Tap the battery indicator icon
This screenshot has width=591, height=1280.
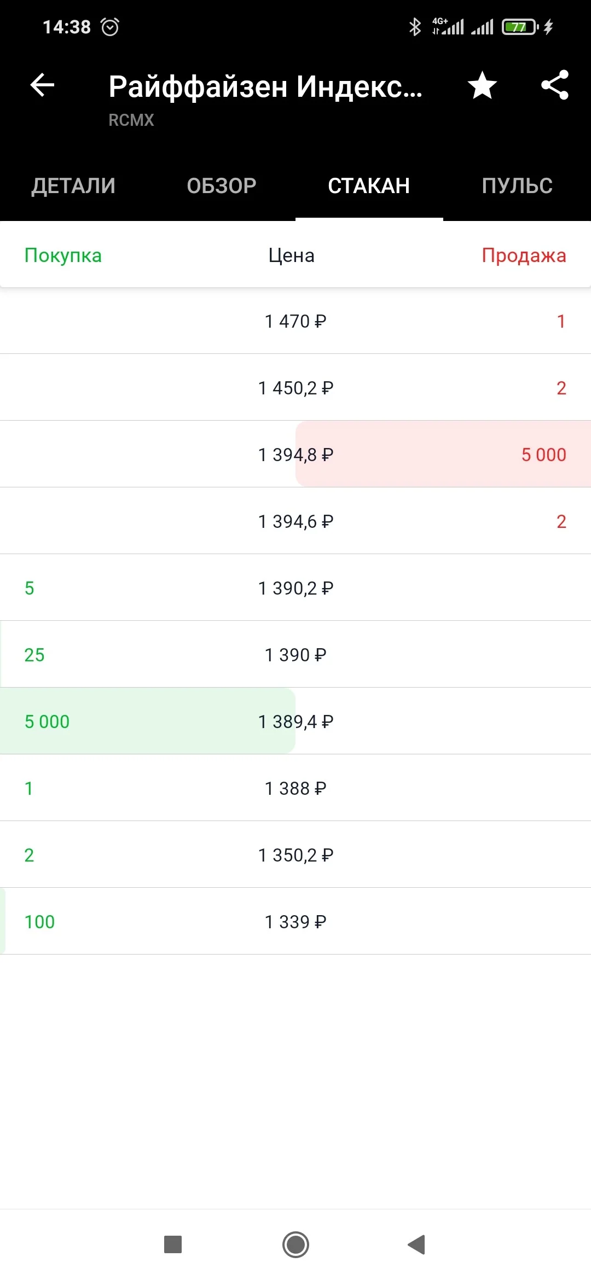(520, 27)
